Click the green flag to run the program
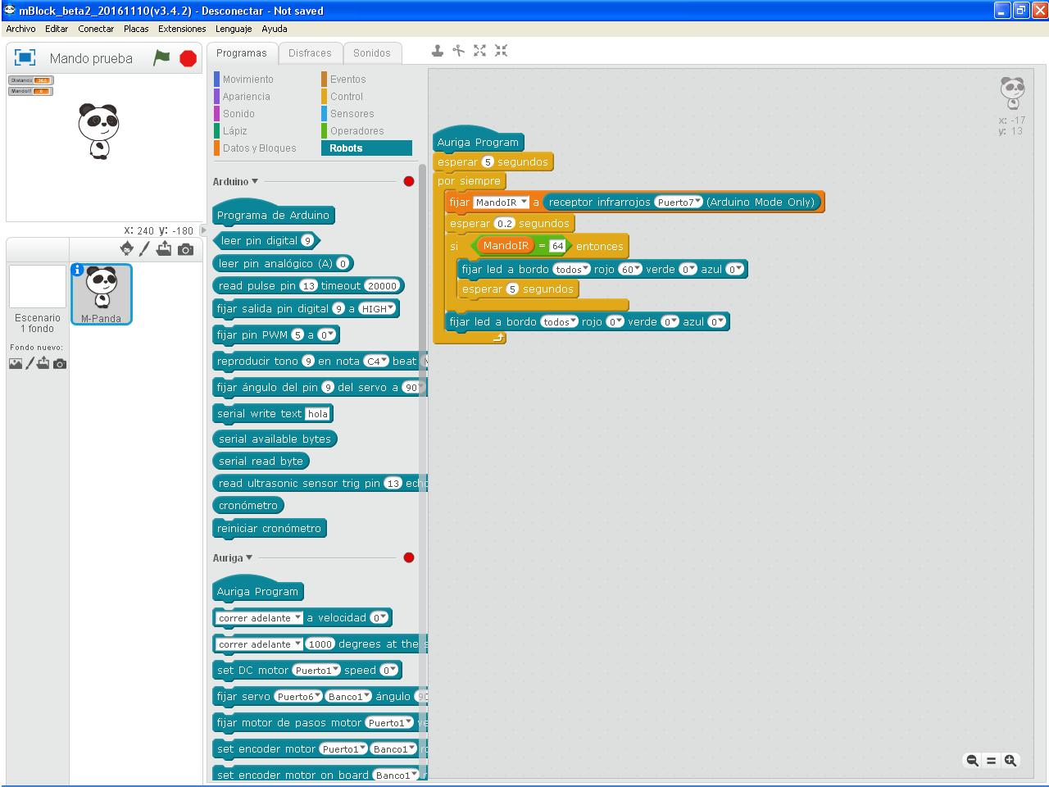1049x787 pixels. coord(162,57)
